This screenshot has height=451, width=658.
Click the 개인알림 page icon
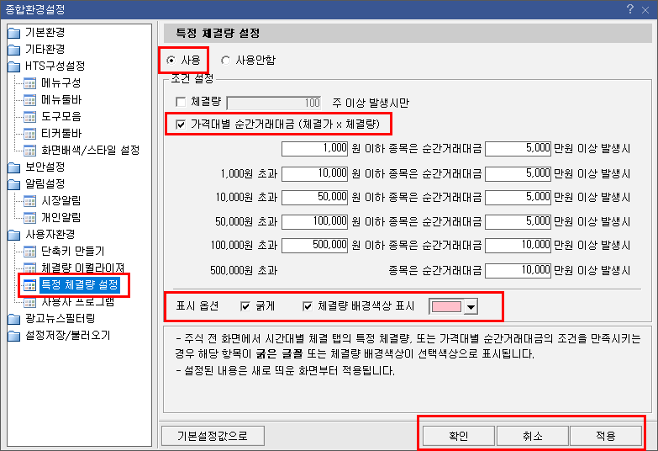pos(29,218)
